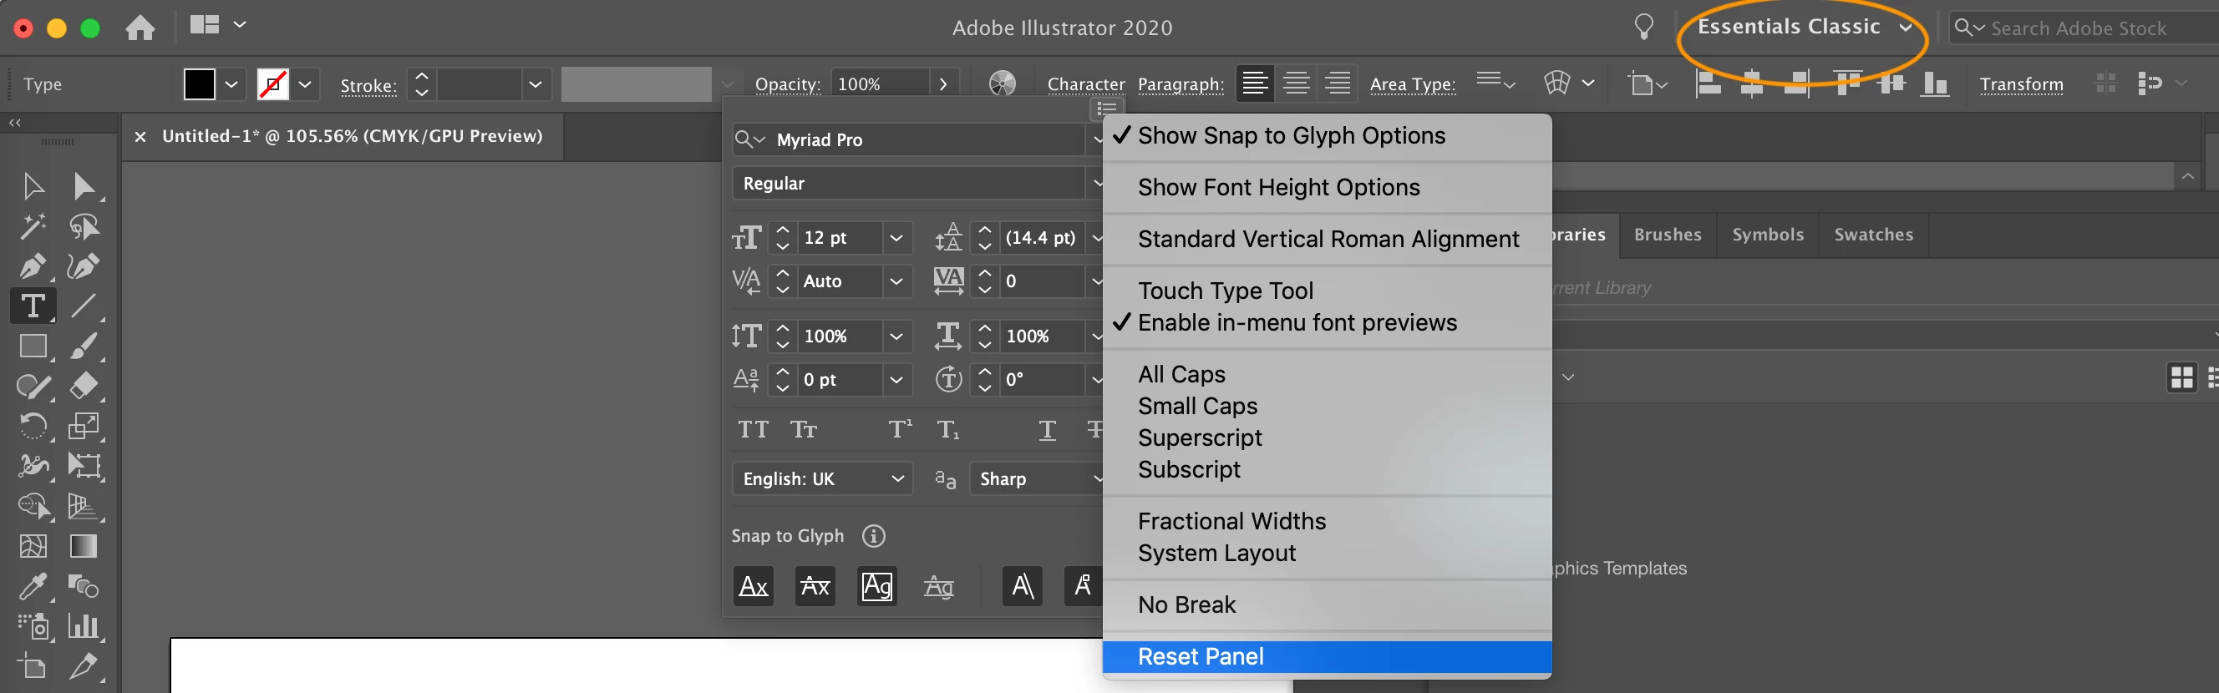The image size is (2219, 693).
Task: Open the kerning Auto dropdown
Action: tap(896, 281)
